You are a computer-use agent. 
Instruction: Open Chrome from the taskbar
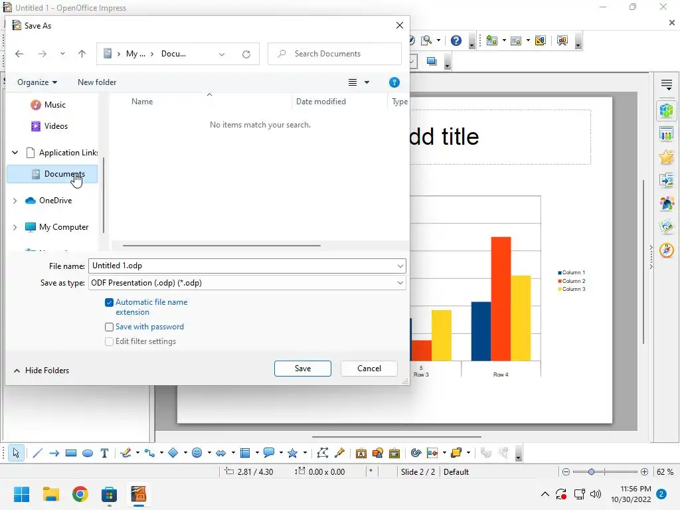(x=80, y=494)
